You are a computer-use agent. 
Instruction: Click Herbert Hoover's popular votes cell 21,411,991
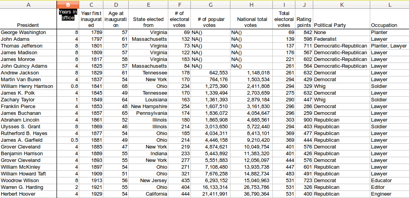tap(211, 194)
